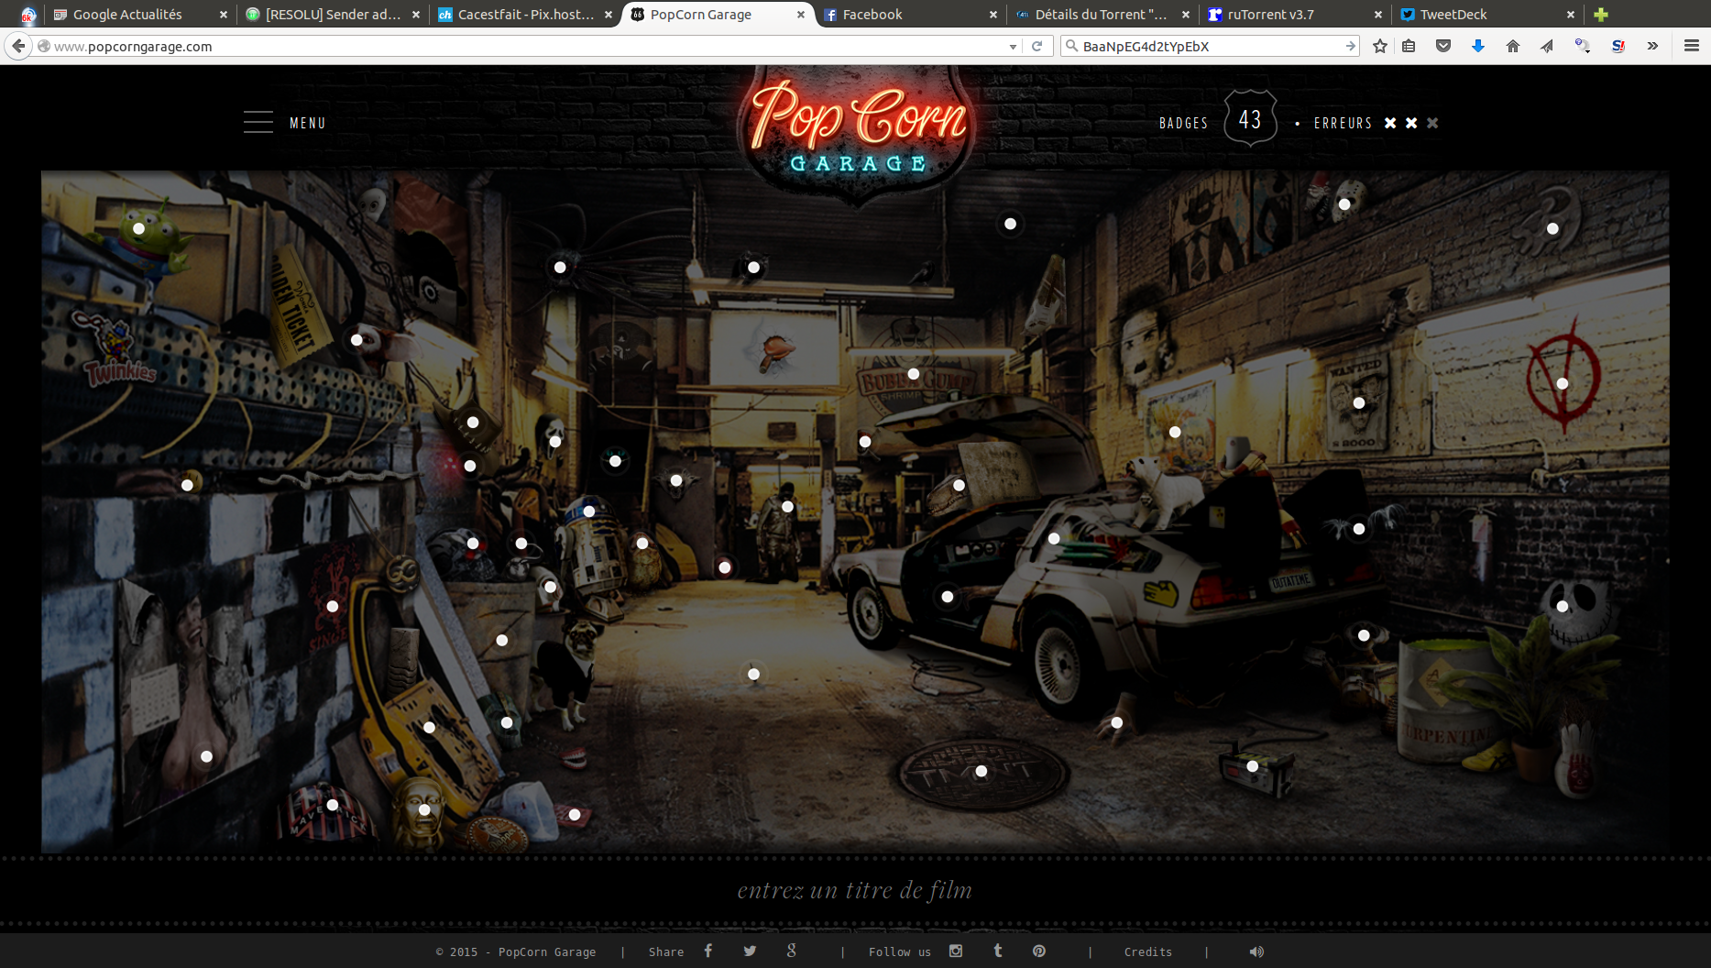This screenshot has height=968, width=1711.
Task: Open the hamburger MENU icon
Action: pyautogui.click(x=258, y=122)
